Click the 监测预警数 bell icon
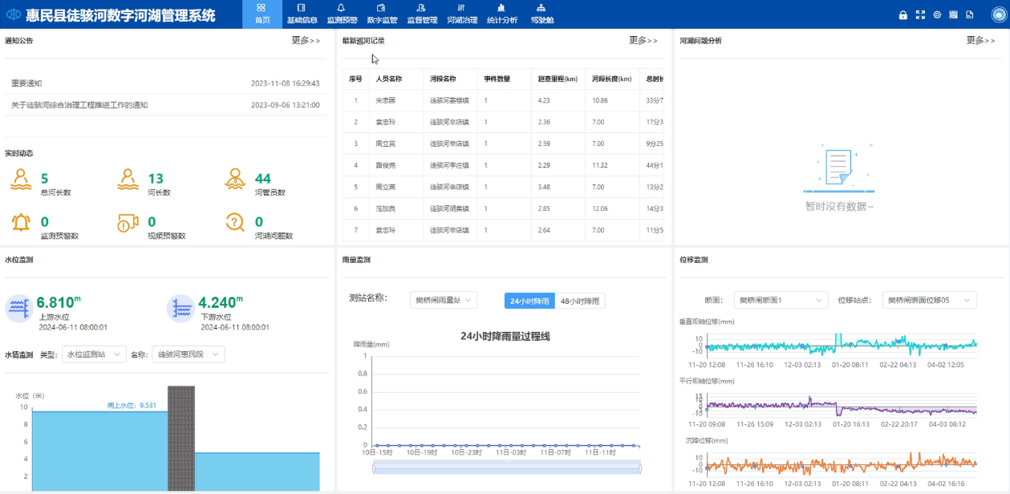This screenshot has height=494, width=1010. point(21,222)
